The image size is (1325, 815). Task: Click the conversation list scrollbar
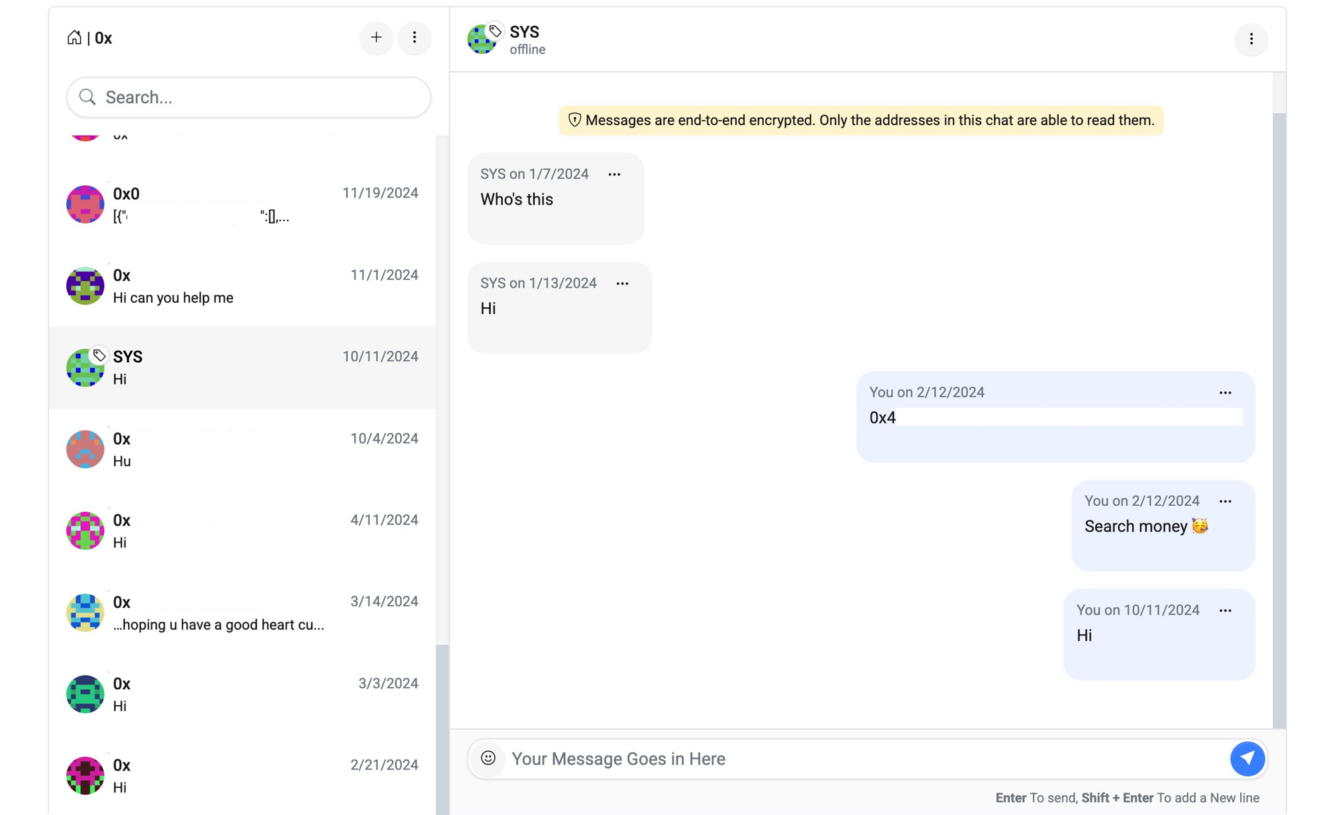442,728
